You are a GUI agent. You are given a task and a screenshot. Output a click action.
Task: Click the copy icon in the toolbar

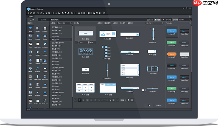pyautogui.click(x=47, y=13)
